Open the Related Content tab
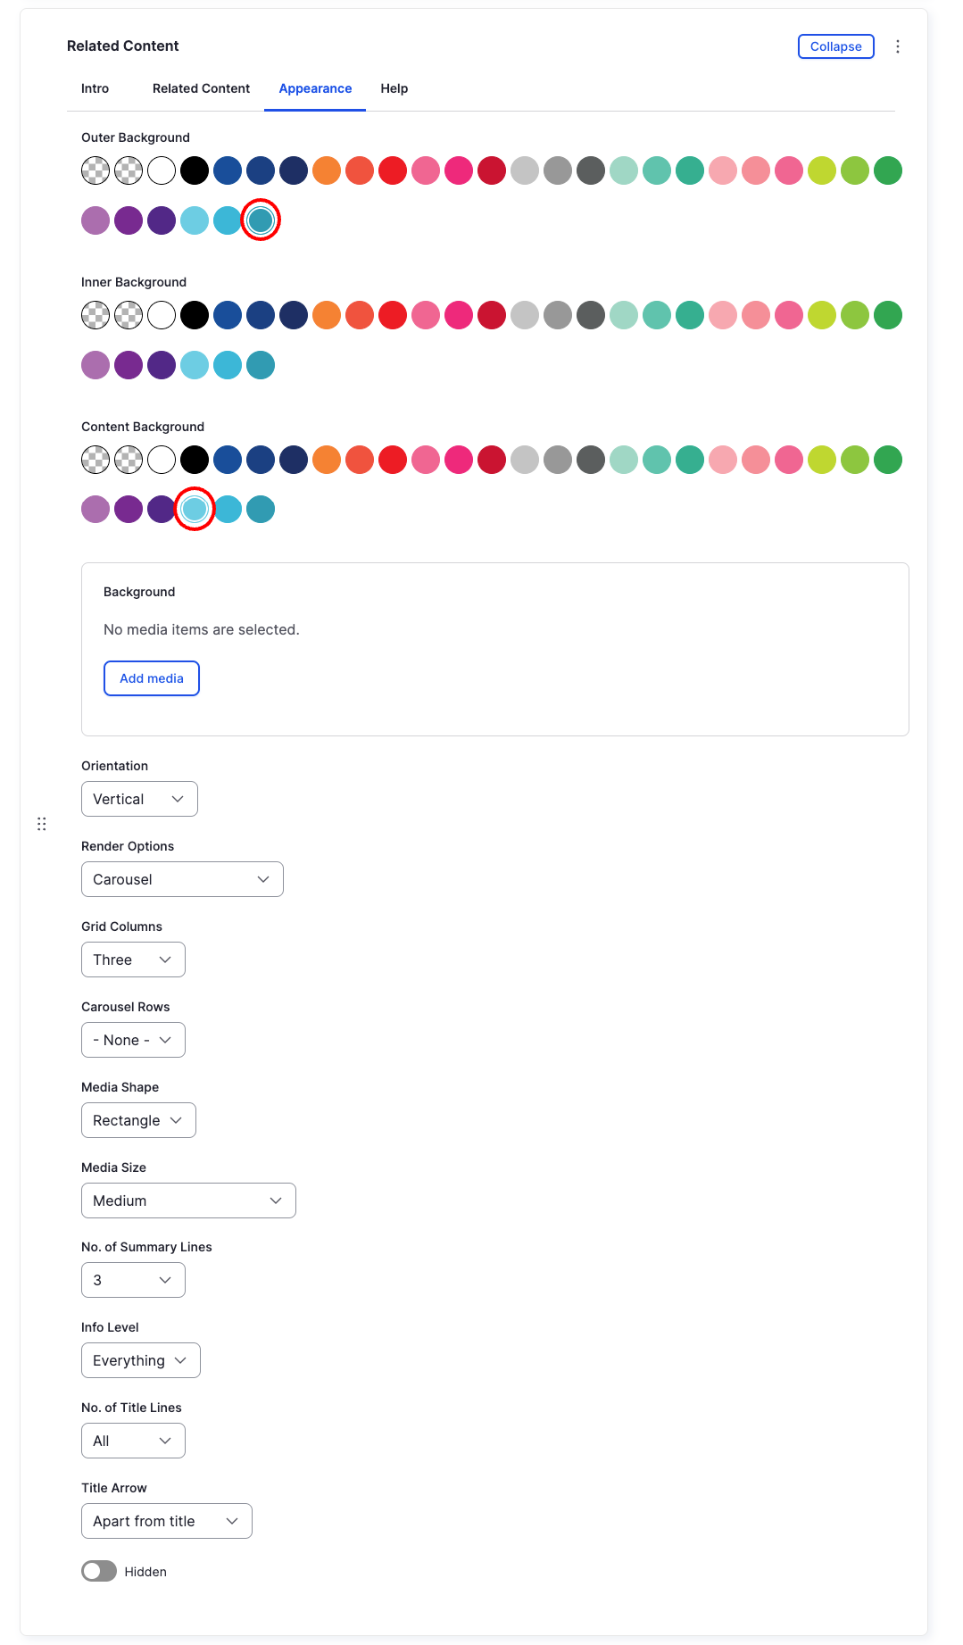 tap(200, 88)
